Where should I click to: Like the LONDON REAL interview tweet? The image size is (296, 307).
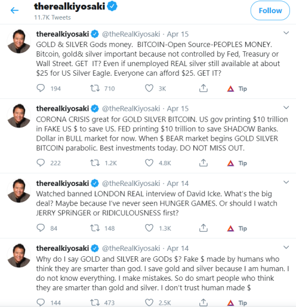149,228
